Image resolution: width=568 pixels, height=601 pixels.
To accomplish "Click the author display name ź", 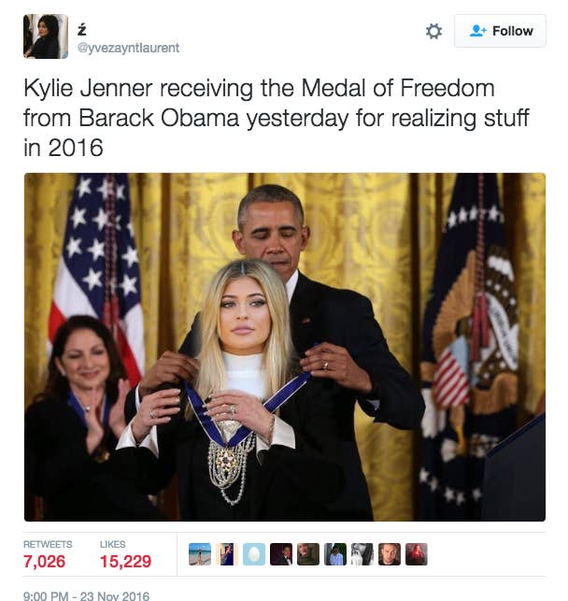I will 81,30.
